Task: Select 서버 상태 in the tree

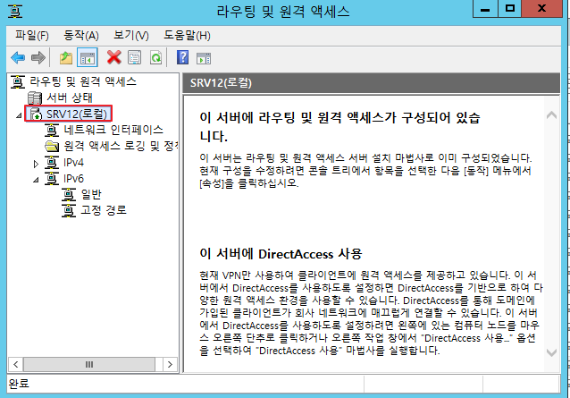Action: coord(70,97)
